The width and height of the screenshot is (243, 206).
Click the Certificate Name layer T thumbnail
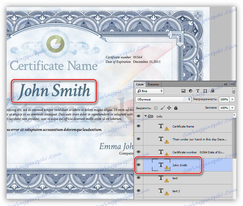[161, 126]
